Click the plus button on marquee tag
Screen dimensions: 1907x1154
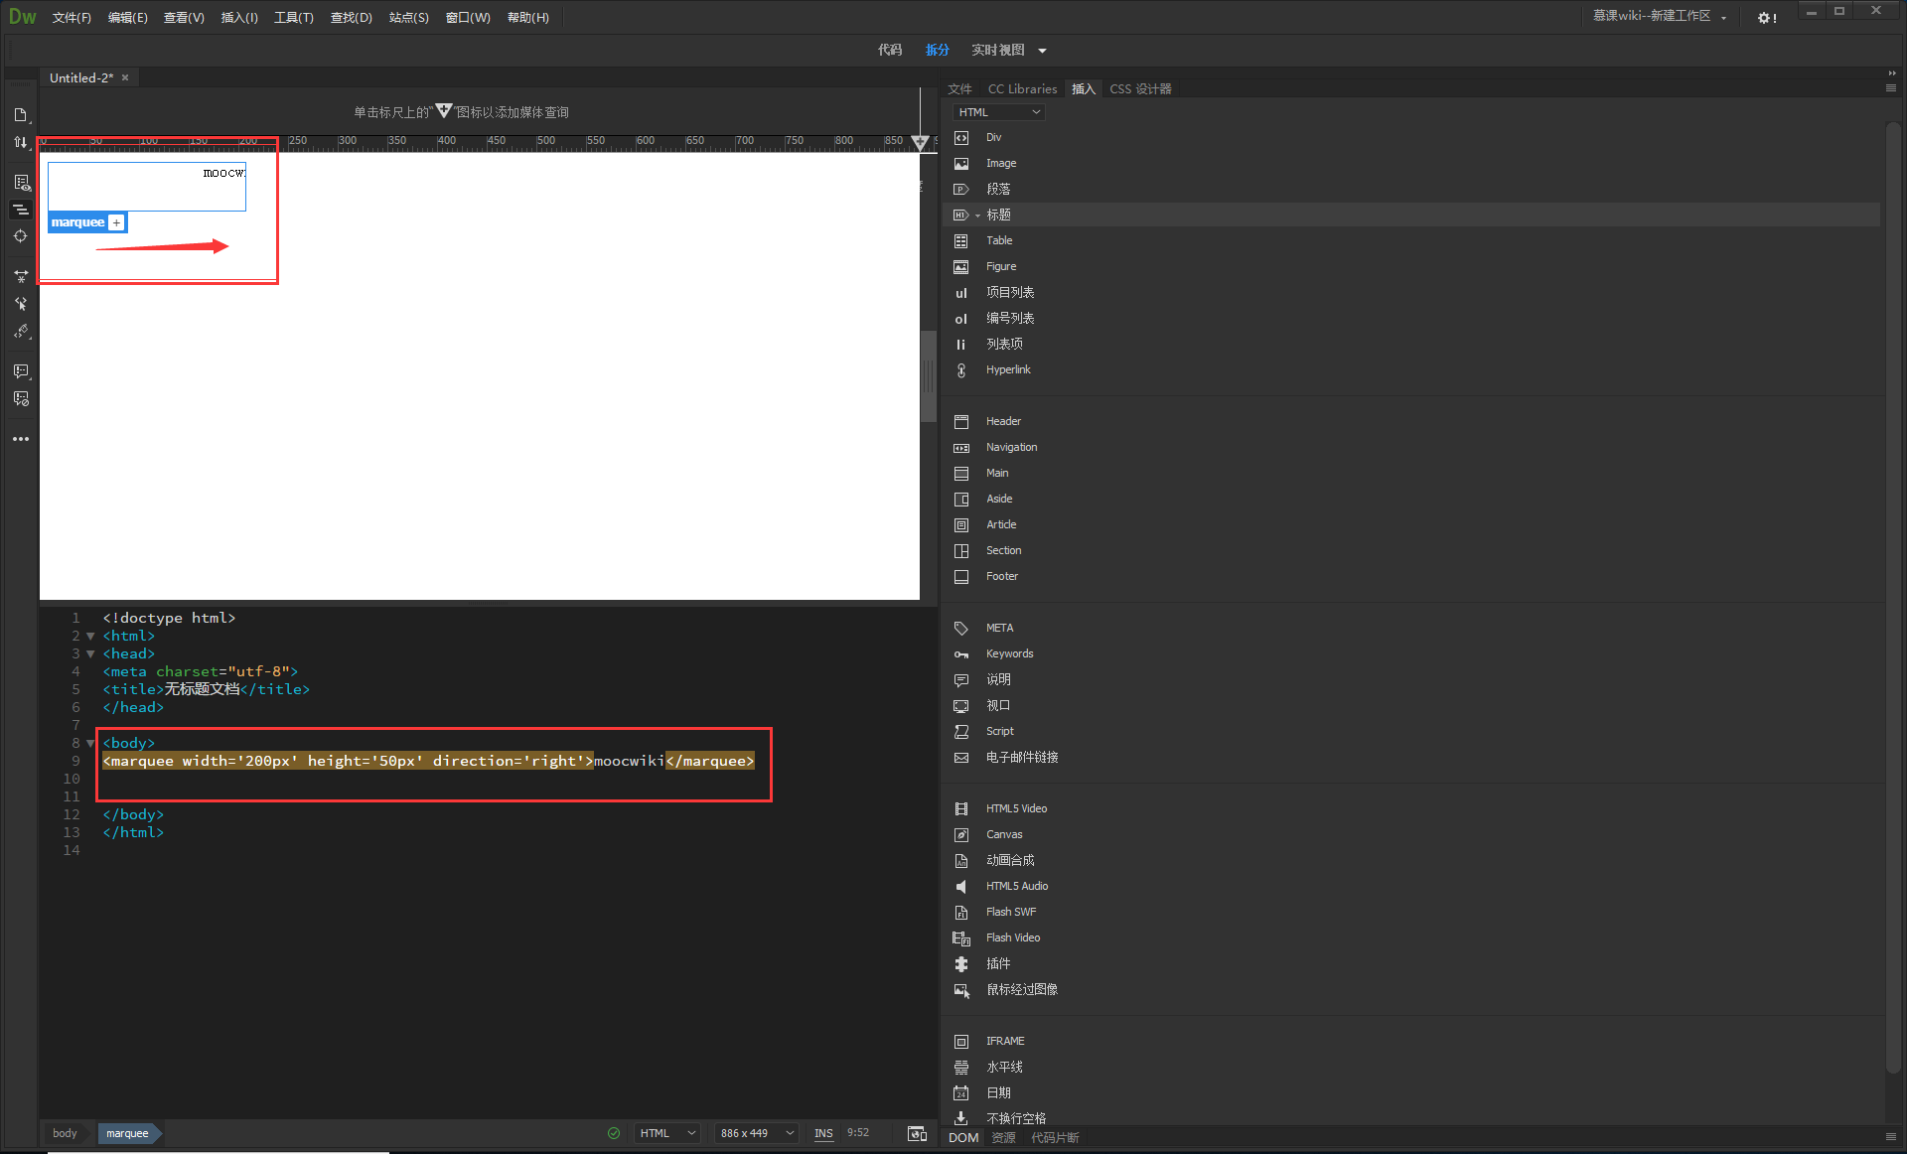tap(116, 222)
